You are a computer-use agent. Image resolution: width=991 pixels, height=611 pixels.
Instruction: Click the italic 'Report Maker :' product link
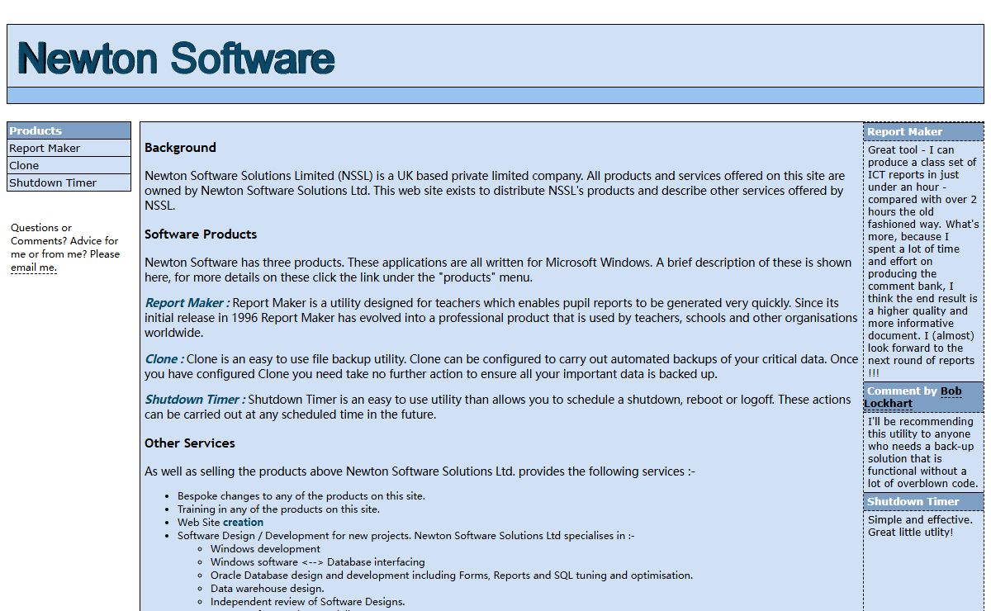pos(187,303)
